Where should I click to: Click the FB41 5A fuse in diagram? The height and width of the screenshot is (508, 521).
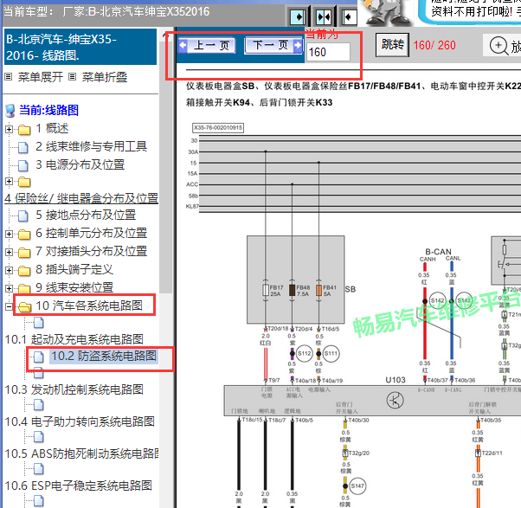click(x=318, y=291)
